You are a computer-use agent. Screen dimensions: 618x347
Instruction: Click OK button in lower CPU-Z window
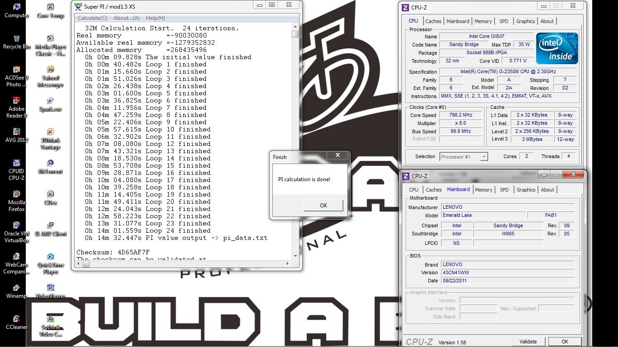565,342
